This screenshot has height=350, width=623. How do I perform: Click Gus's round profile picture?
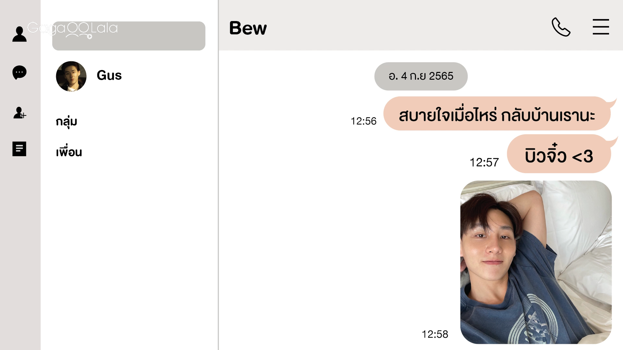pyautogui.click(x=71, y=76)
